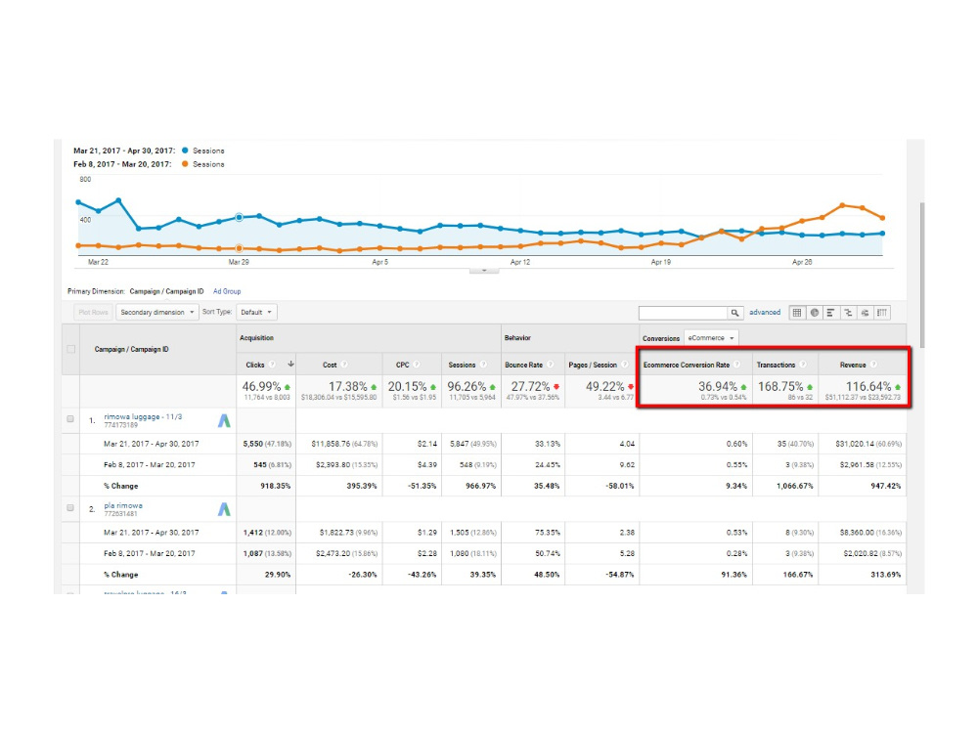Sort by Cost column header
The height and width of the screenshot is (733, 978).
coord(330,365)
